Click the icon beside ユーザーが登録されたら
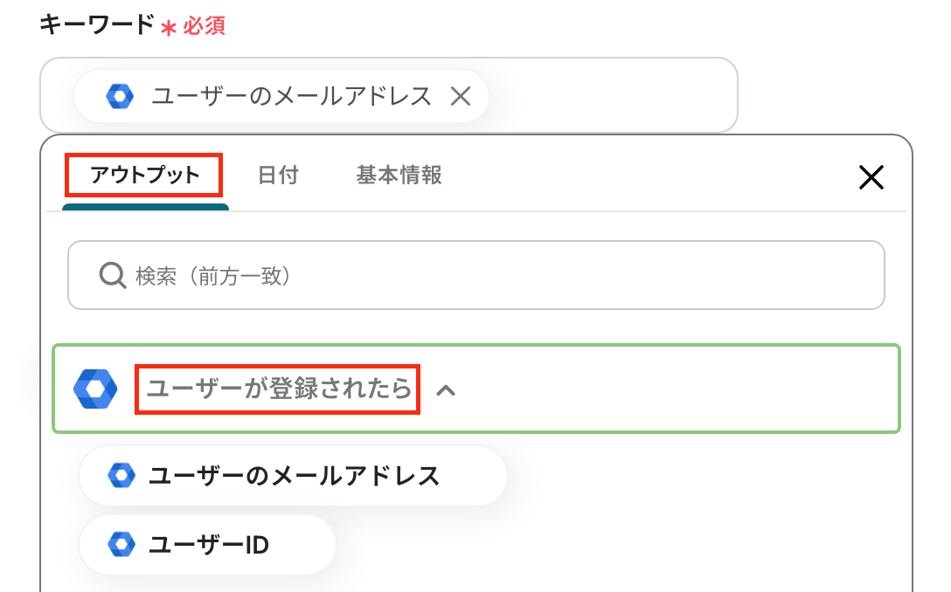Image resolution: width=951 pixels, height=592 pixels. point(95,389)
